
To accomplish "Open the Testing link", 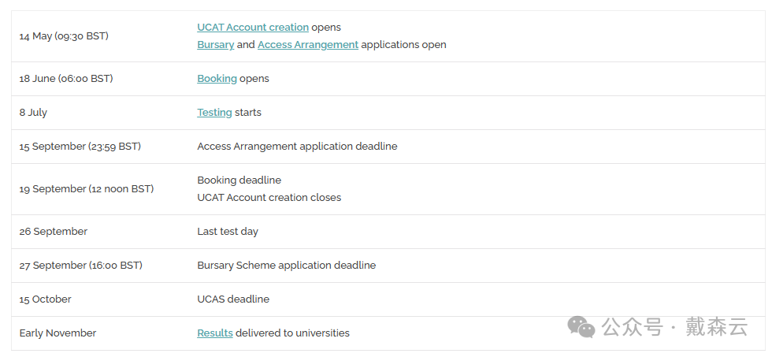I will [x=214, y=113].
